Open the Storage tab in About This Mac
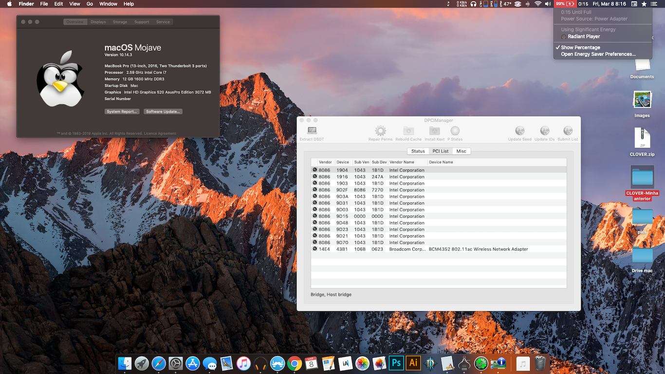Image resolution: width=665 pixels, height=374 pixels. (x=120, y=22)
